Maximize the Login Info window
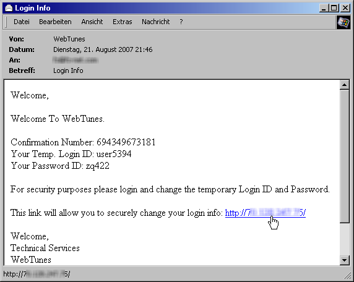 tap(334, 8)
